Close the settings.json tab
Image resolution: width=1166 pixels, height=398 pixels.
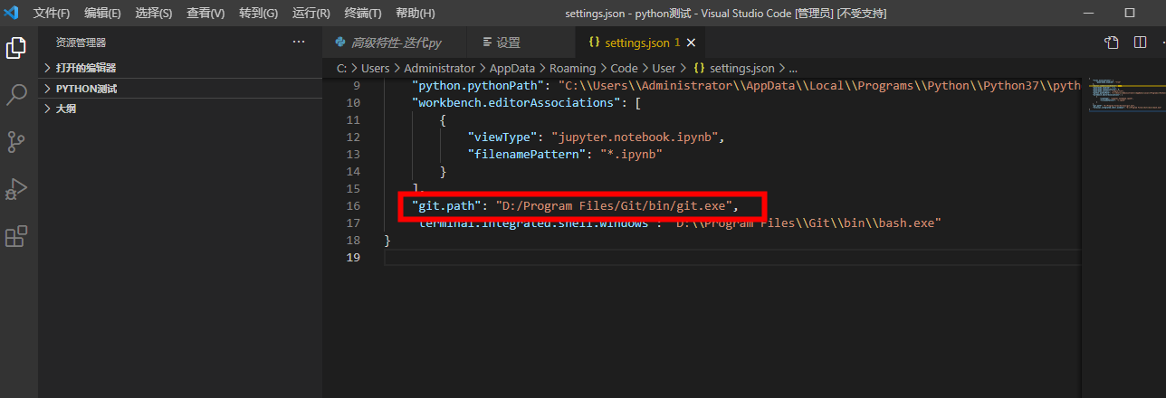click(692, 43)
